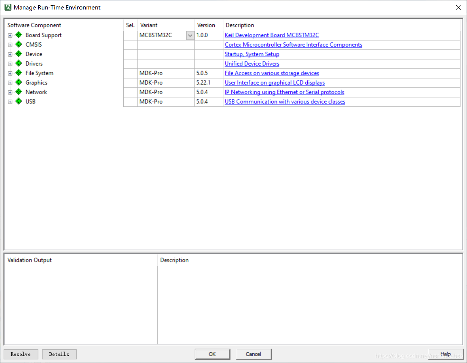Click the Software Component column header
The image size is (467, 363).
pos(34,25)
